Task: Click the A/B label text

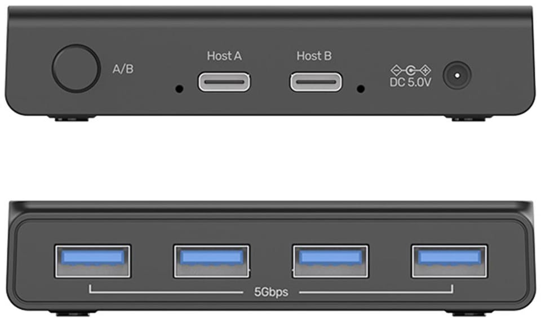Action: click(x=123, y=69)
